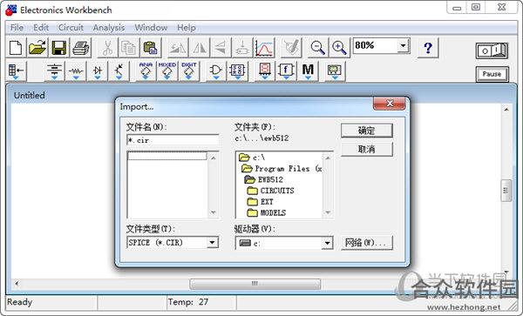Expand the 80% zoom level dropdown
Image resolution: width=523 pixels, height=316 pixels.
(404, 45)
